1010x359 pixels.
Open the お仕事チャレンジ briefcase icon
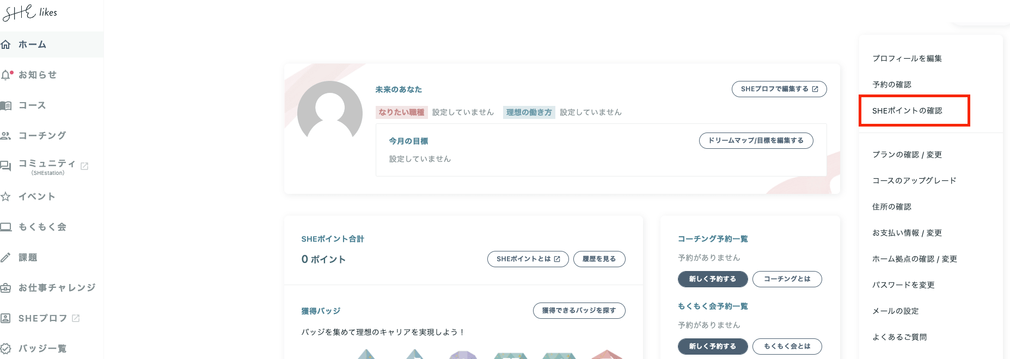(6, 288)
